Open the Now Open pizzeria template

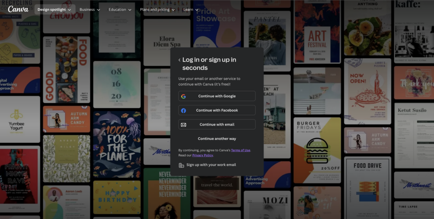tap(367, 91)
